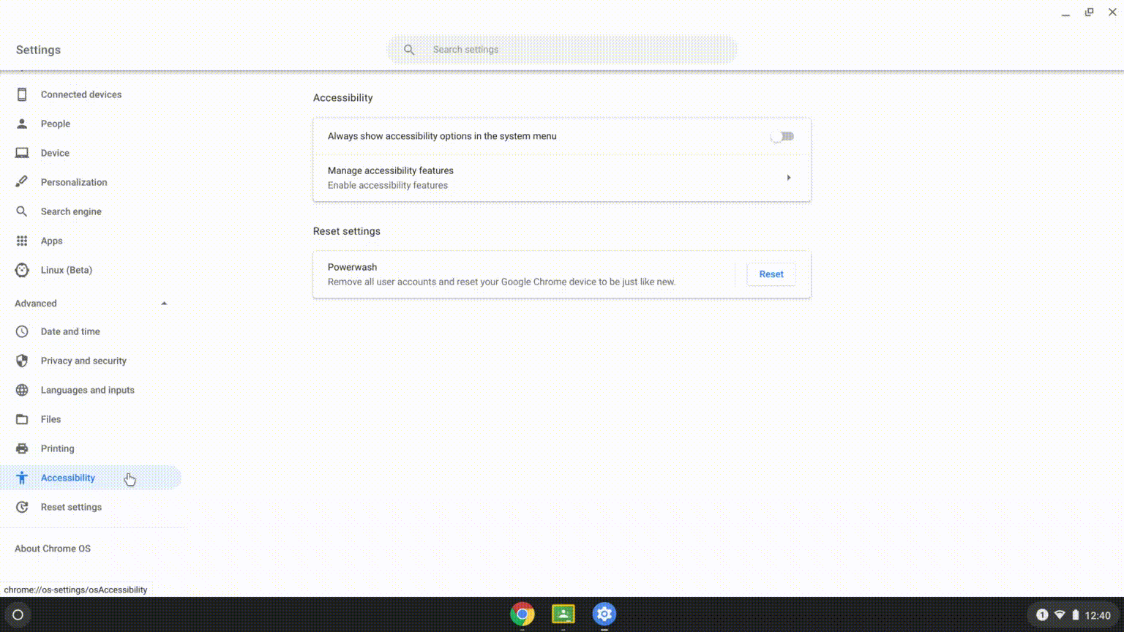Click the Languages and inputs globe icon
This screenshot has width=1124, height=632.
[22, 390]
